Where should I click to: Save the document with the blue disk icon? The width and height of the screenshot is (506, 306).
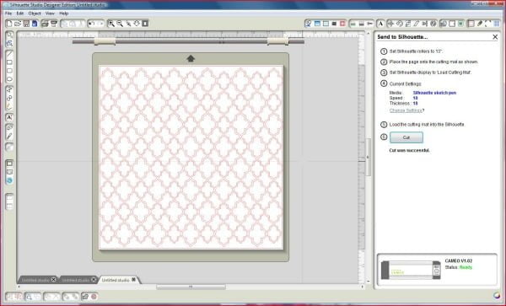coord(35,24)
